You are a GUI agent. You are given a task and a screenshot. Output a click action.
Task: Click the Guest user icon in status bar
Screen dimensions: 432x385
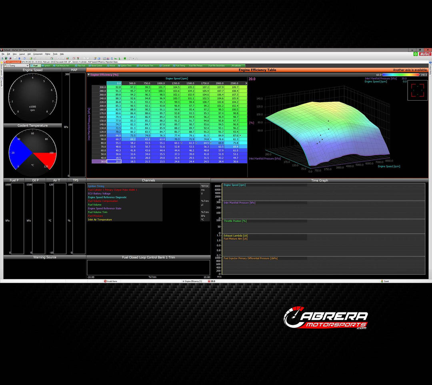click(383, 282)
